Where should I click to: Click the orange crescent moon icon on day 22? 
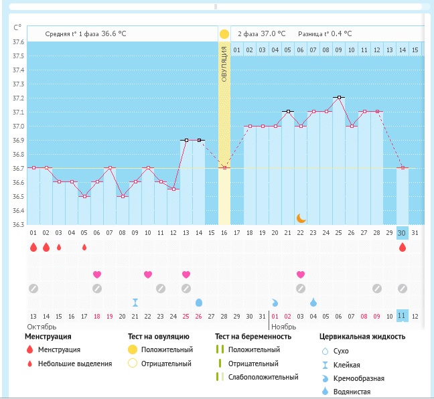pos(301,218)
